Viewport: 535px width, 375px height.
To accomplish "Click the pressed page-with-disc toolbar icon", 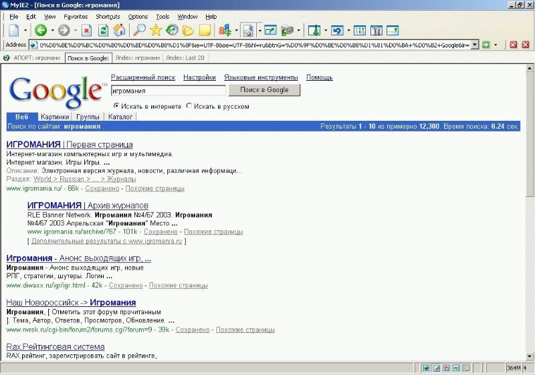I will 248,31.
